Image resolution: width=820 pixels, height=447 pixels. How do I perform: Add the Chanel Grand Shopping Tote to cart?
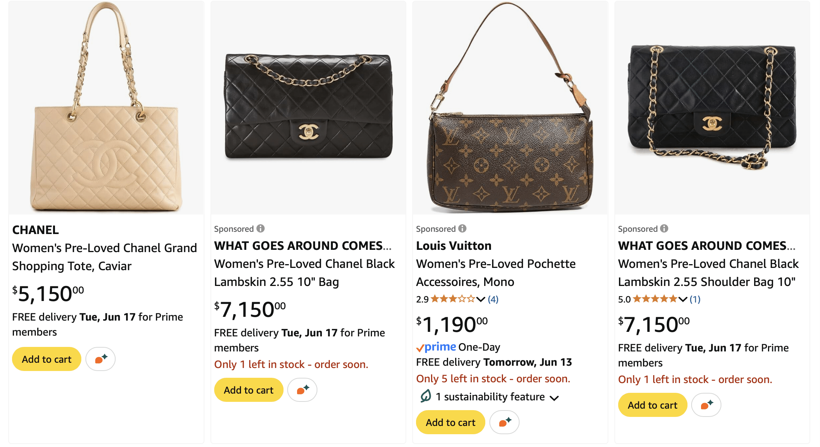coord(47,359)
